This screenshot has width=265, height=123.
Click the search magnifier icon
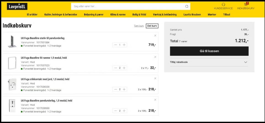coord(187,6)
